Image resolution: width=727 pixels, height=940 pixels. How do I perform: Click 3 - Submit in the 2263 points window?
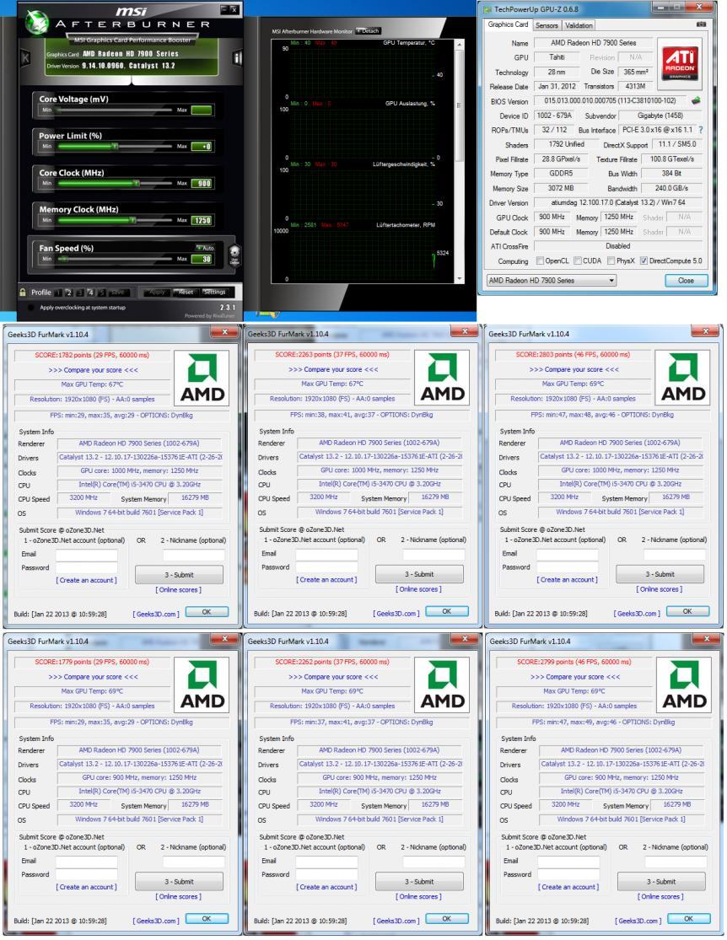pos(419,574)
